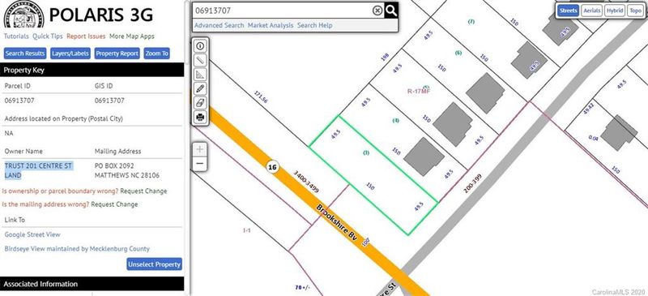Zoom in with the plus button
Viewport: 648px width, 296px height.
coord(200,149)
